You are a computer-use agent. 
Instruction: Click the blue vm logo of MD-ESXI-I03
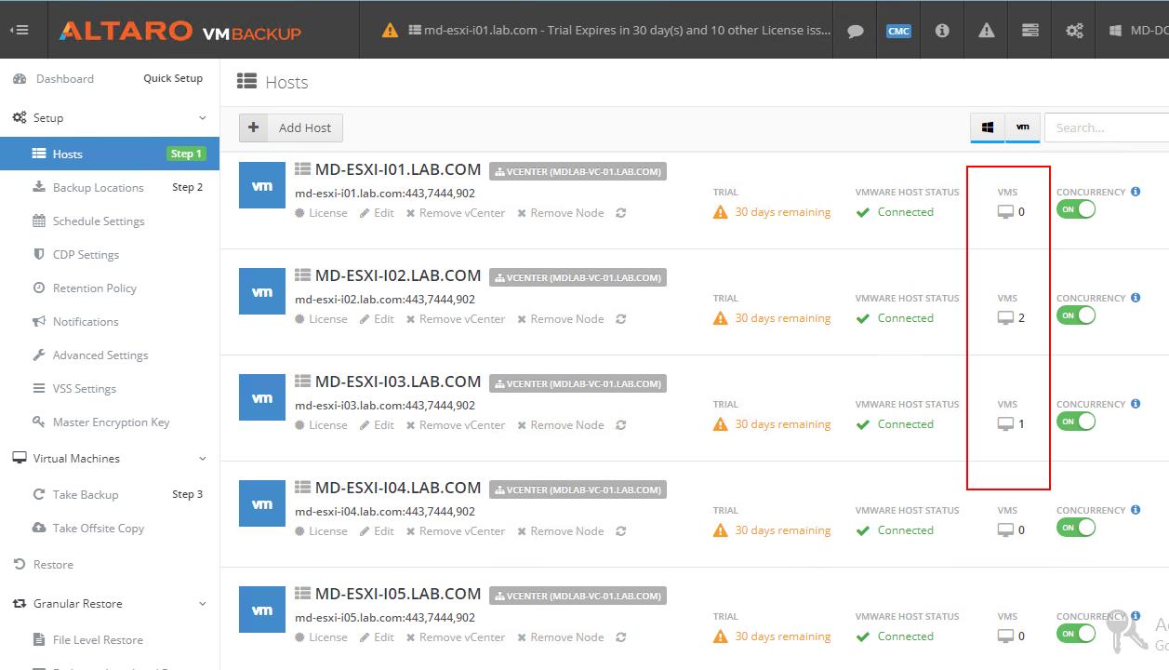[262, 397]
